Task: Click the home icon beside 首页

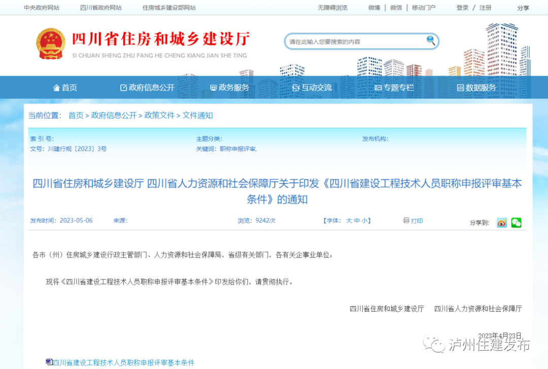Action: tap(57, 87)
